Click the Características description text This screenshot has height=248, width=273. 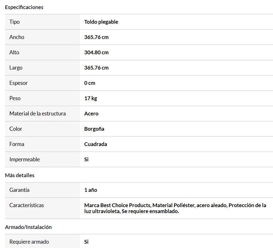coord(175,208)
